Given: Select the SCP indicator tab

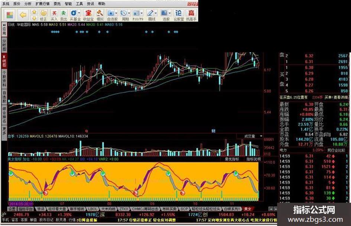Looking at the screenshot, I should pos(184,209).
